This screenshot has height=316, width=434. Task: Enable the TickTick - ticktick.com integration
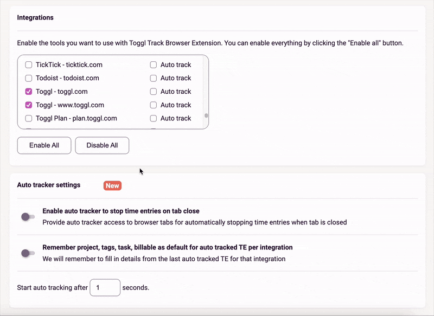(28, 65)
